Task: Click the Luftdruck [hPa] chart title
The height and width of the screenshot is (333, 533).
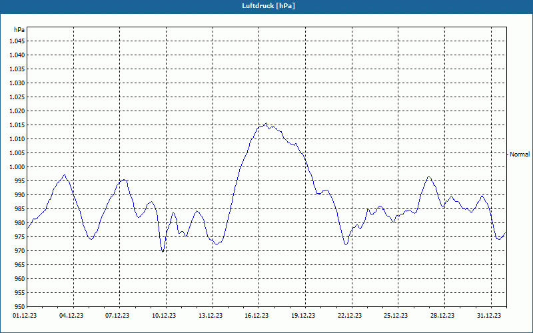Action: (x=268, y=6)
